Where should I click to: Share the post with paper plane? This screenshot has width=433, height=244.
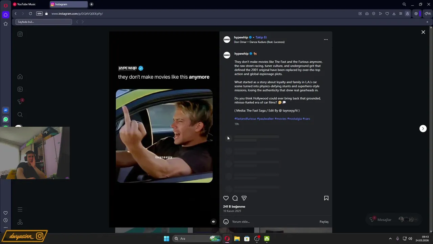point(244,198)
